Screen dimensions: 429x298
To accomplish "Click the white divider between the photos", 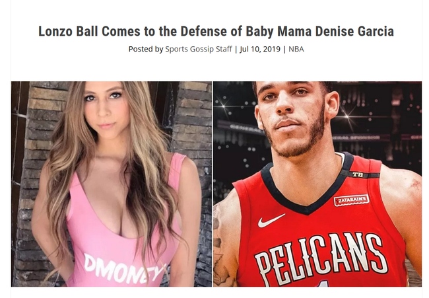I will (x=213, y=184).
